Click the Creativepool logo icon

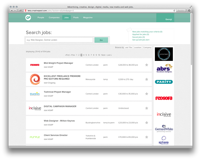point(28,18)
